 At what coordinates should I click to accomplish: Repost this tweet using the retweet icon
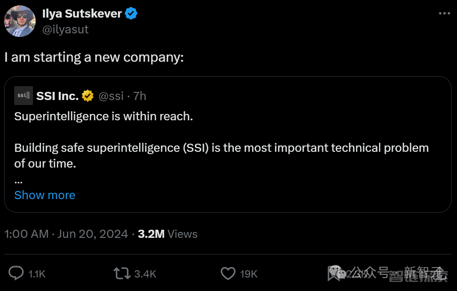[122, 273]
